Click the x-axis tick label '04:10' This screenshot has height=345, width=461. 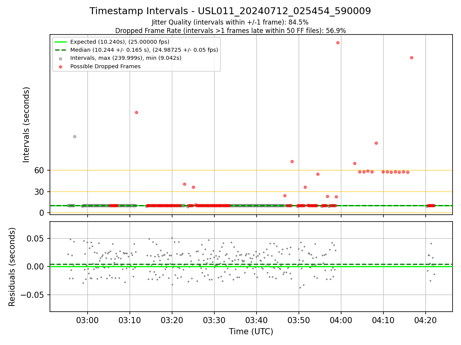(383, 320)
